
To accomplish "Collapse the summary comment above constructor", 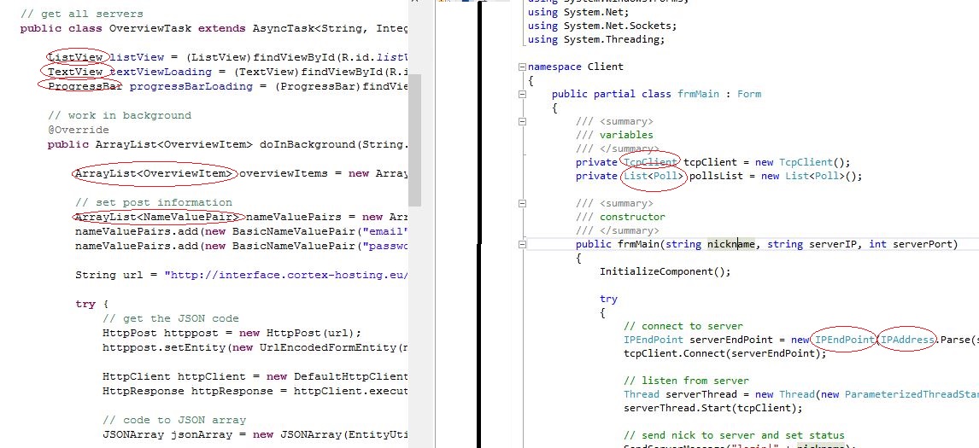I will (x=522, y=203).
